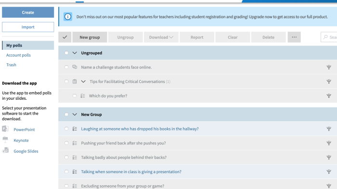The image size is (337, 189).
Task: Select My polls in the sidebar
Action: click(28, 46)
